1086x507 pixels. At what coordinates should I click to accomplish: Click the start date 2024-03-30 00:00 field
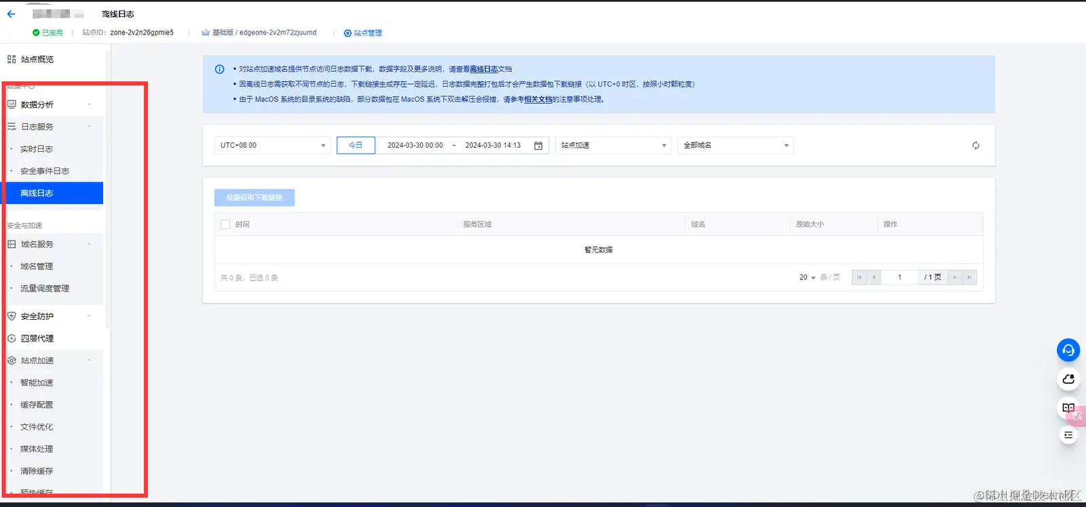pyautogui.click(x=415, y=146)
